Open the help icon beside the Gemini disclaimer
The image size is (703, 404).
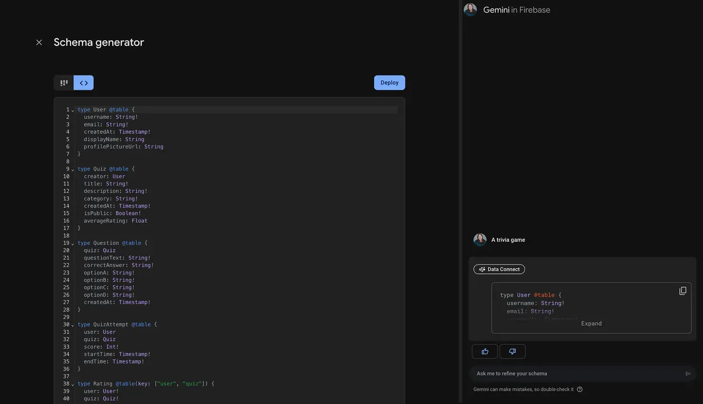pos(580,389)
